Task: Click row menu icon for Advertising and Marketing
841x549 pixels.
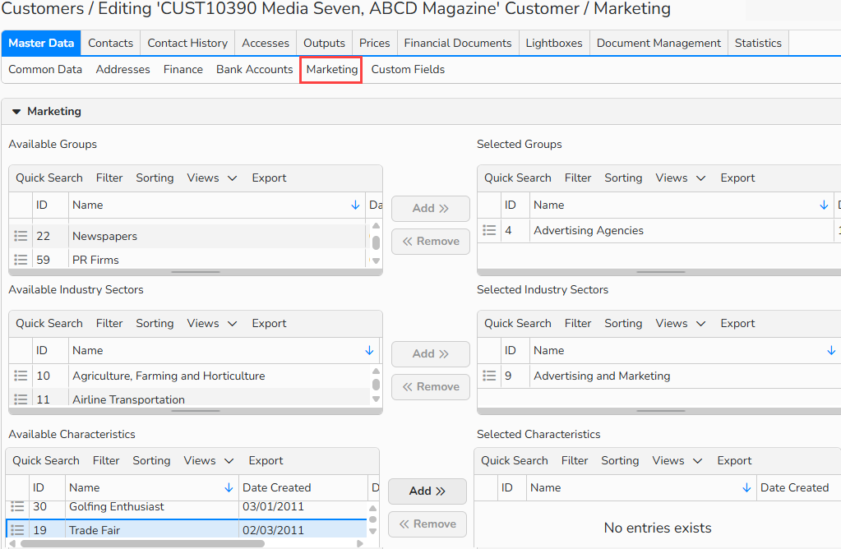Action: pyautogui.click(x=489, y=376)
